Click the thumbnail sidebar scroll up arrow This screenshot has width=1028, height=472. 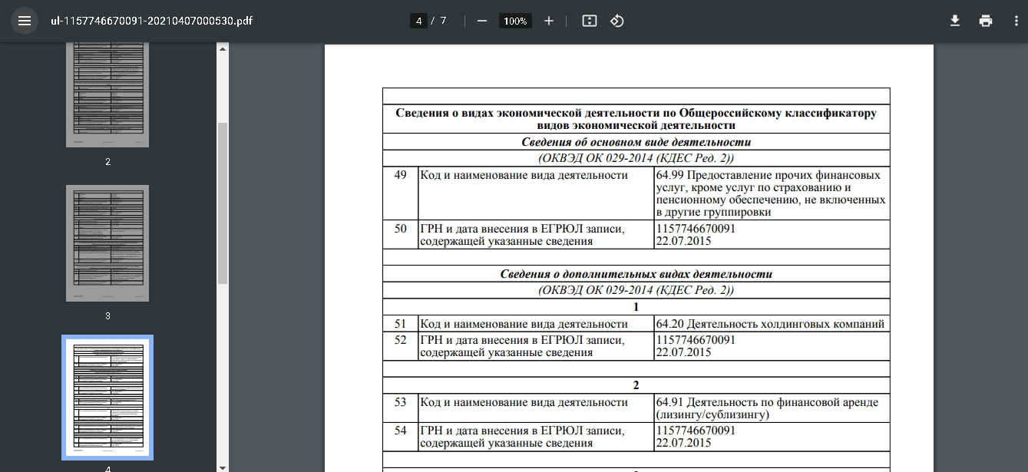tap(222, 48)
